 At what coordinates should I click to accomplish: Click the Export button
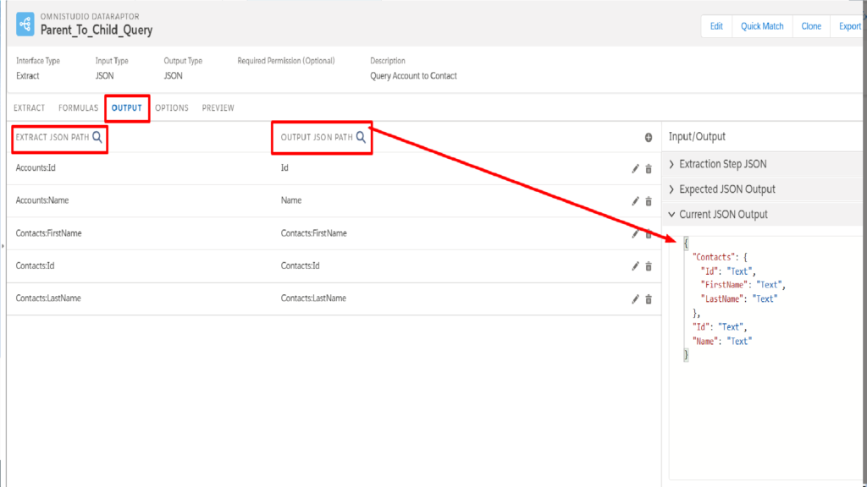pos(849,26)
